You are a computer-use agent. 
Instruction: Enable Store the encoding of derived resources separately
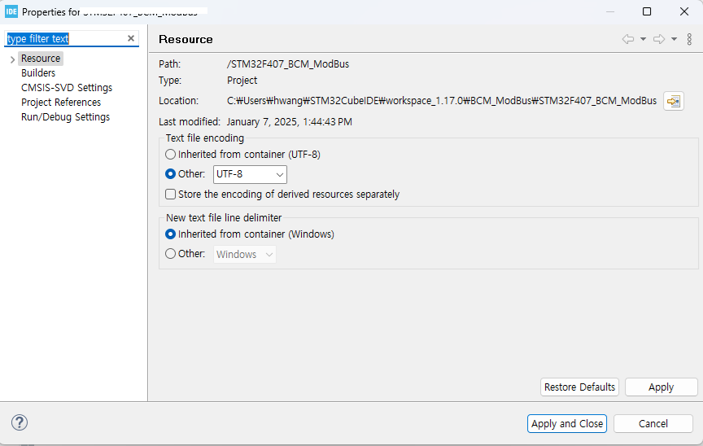(x=170, y=195)
